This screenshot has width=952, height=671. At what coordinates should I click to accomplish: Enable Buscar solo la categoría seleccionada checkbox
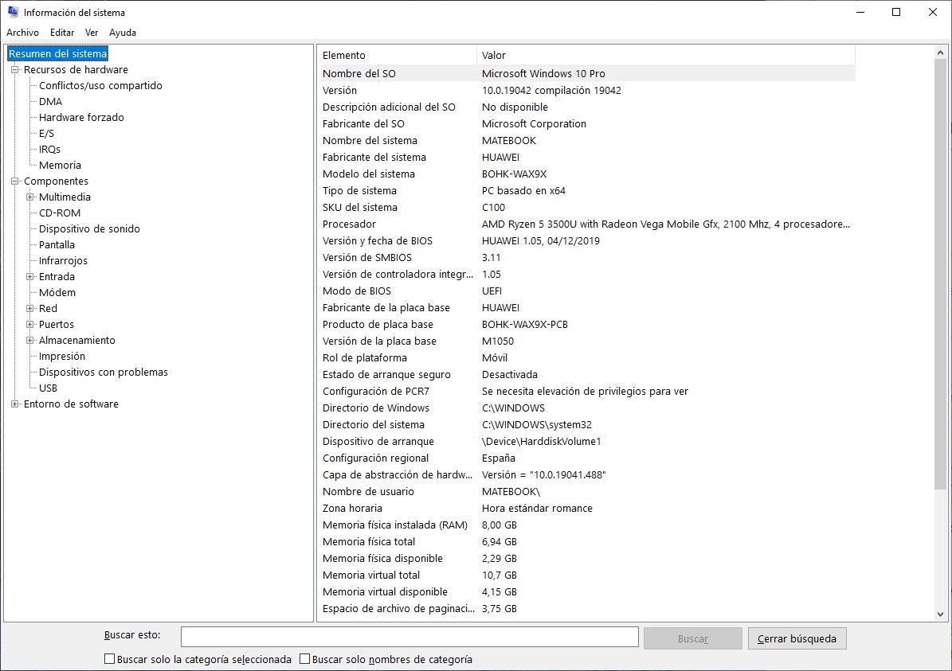point(110,659)
